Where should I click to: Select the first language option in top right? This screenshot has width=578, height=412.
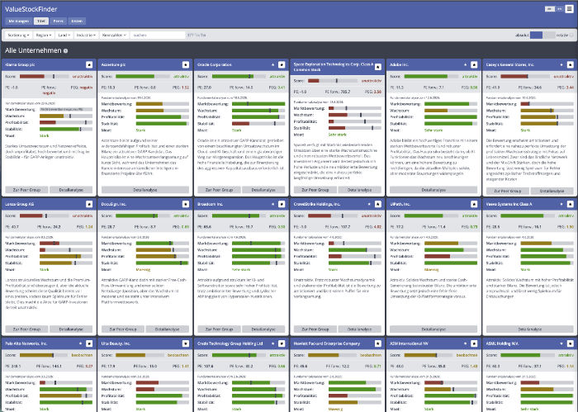[x=550, y=9]
